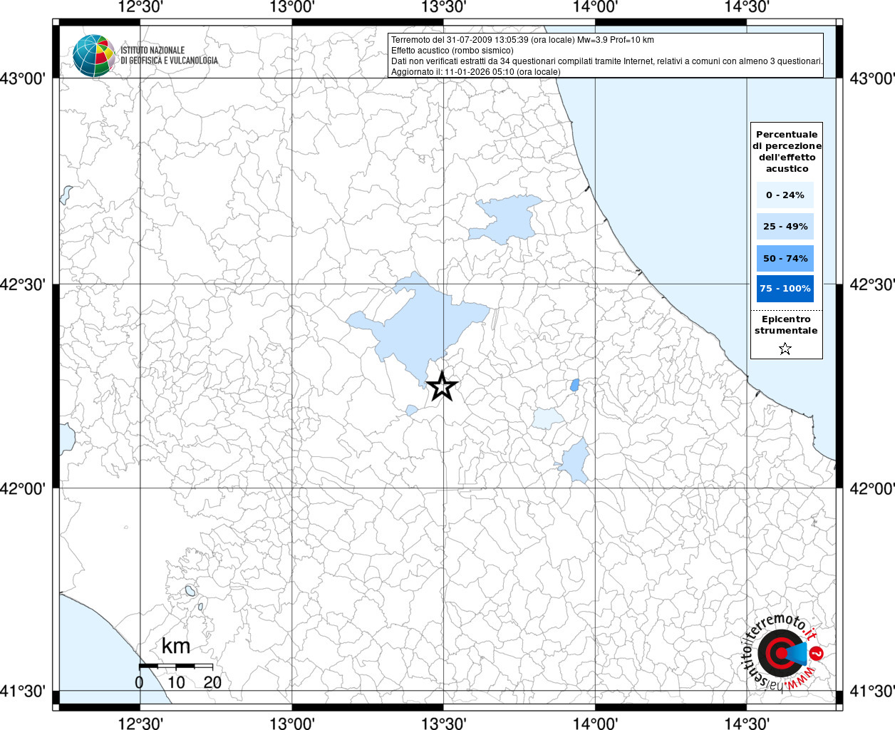Click the light-blue municipality just north of 42°00'

point(574,461)
